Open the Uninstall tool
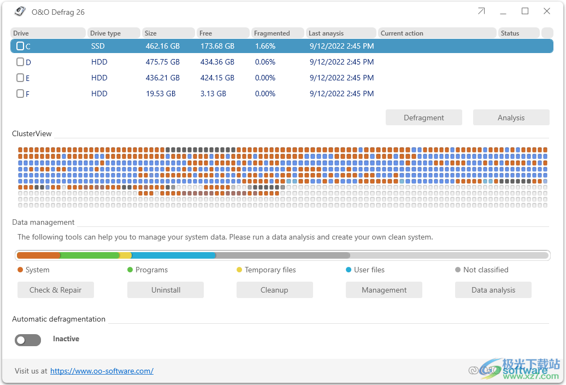 (x=166, y=290)
